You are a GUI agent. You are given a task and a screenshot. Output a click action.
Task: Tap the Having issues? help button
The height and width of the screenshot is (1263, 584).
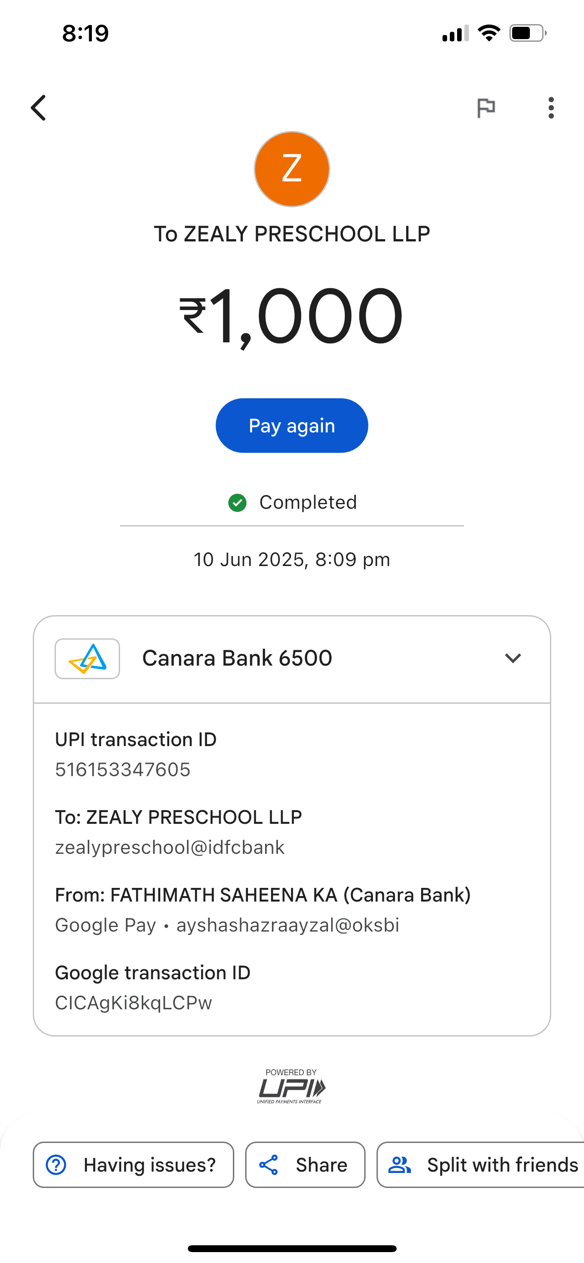[133, 1165]
